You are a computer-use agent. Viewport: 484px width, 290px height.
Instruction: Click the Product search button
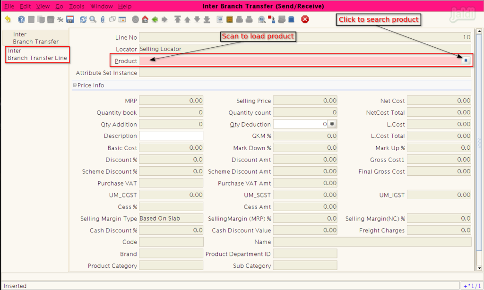point(466,60)
